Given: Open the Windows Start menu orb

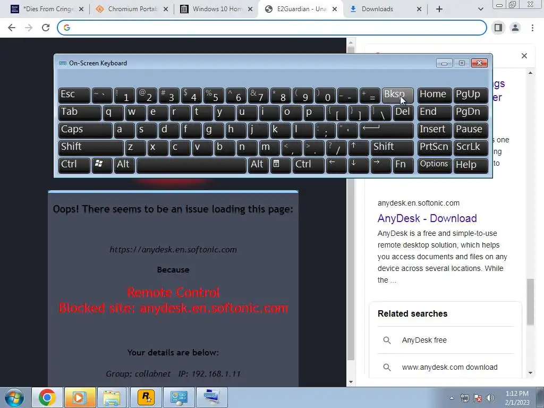Looking at the screenshot, I should coord(14,397).
